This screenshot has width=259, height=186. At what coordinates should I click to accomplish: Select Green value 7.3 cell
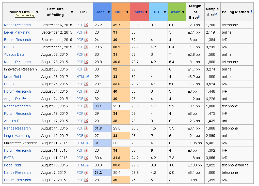pyautogui.click(x=177, y=158)
